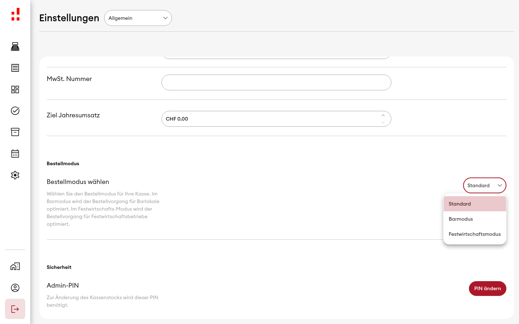The width and height of the screenshot is (519, 324).
Task: Open the checkmark circle icon in sidebar
Action: pos(15,111)
